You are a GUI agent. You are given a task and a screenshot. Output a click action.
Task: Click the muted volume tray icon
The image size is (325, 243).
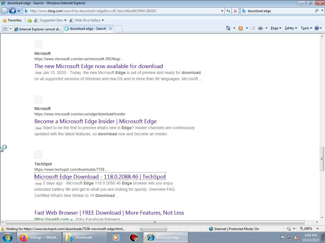(x=297, y=238)
